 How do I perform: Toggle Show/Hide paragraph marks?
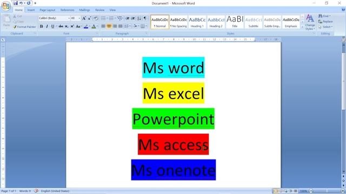click(x=145, y=18)
